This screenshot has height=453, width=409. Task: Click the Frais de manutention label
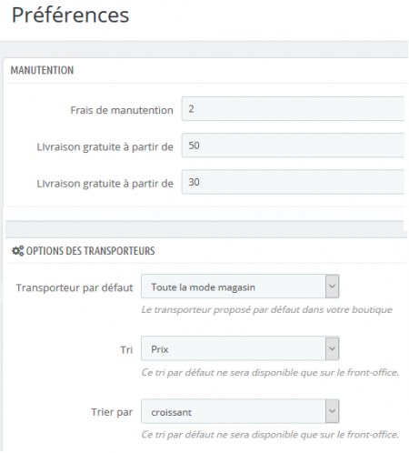click(x=122, y=110)
